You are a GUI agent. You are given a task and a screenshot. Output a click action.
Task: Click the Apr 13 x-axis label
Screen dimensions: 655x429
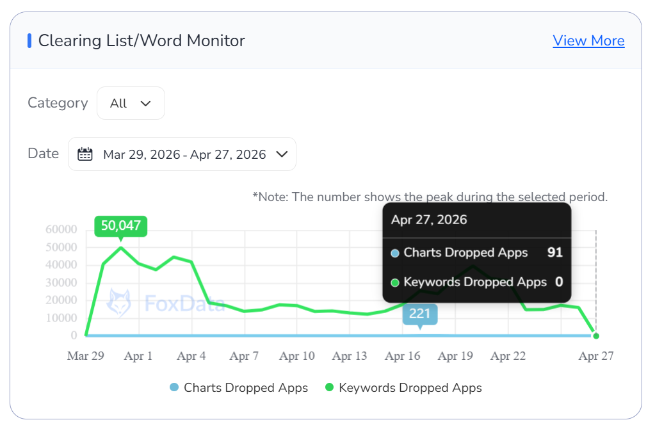click(350, 357)
